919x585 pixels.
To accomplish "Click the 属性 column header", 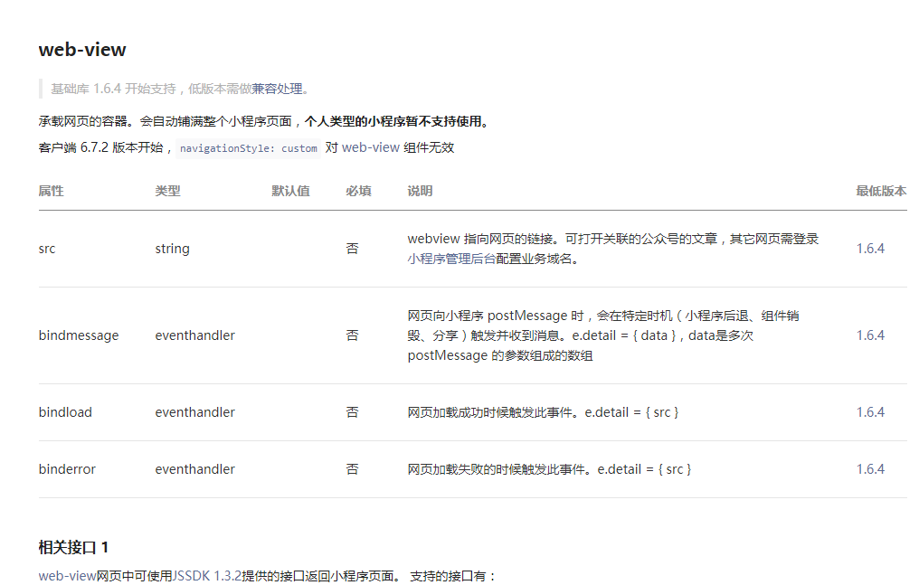I will pyautogui.click(x=51, y=191).
